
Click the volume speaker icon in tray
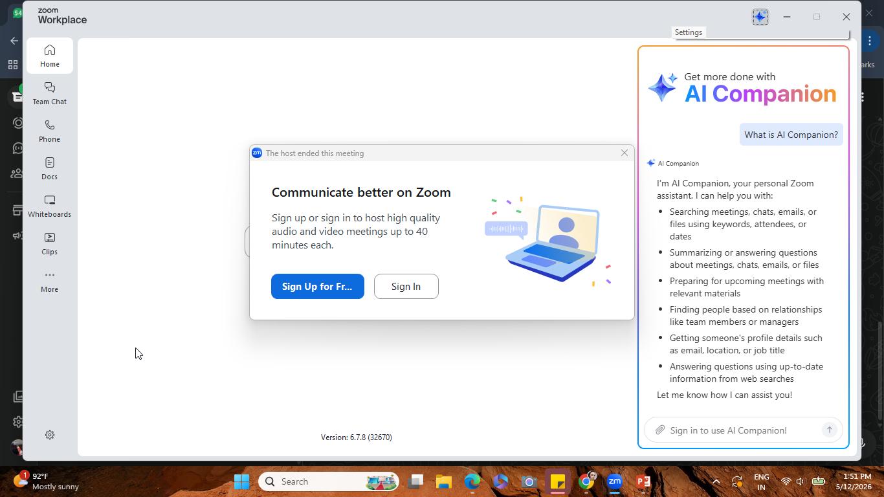[x=801, y=481]
